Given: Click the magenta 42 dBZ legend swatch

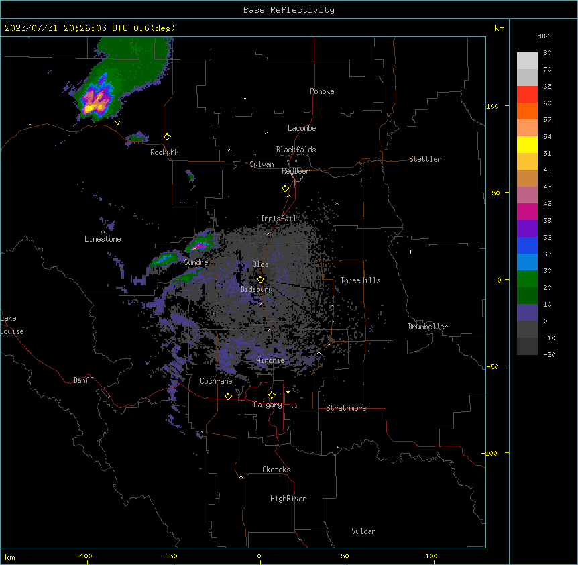Looking at the screenshot, I should pyautogui.click(x=527, y=211).
